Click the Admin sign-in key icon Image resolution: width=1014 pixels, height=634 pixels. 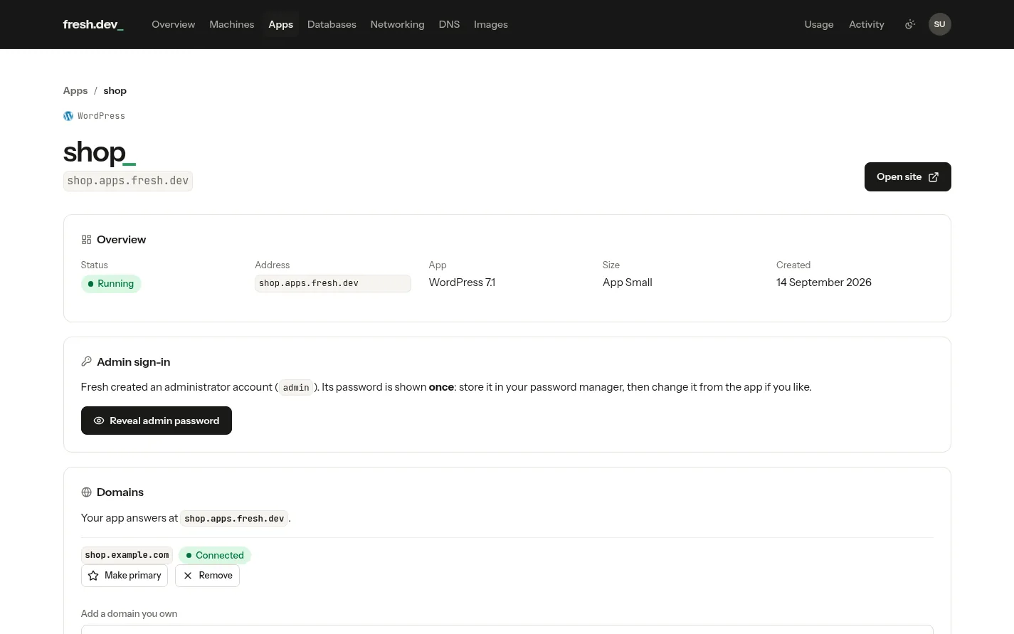point(86,361)
